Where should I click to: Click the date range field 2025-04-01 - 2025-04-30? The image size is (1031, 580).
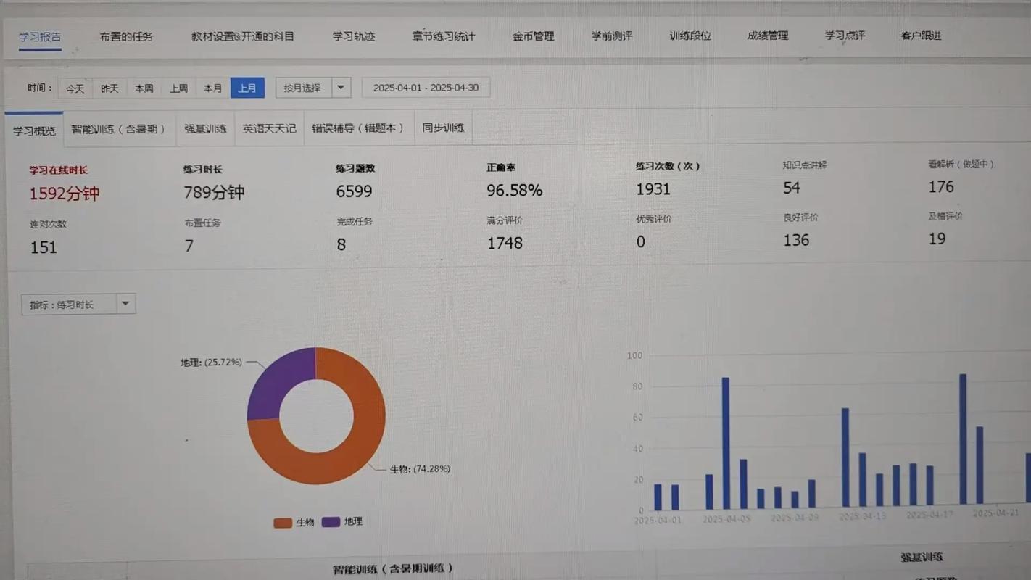(x=426, y=88)
